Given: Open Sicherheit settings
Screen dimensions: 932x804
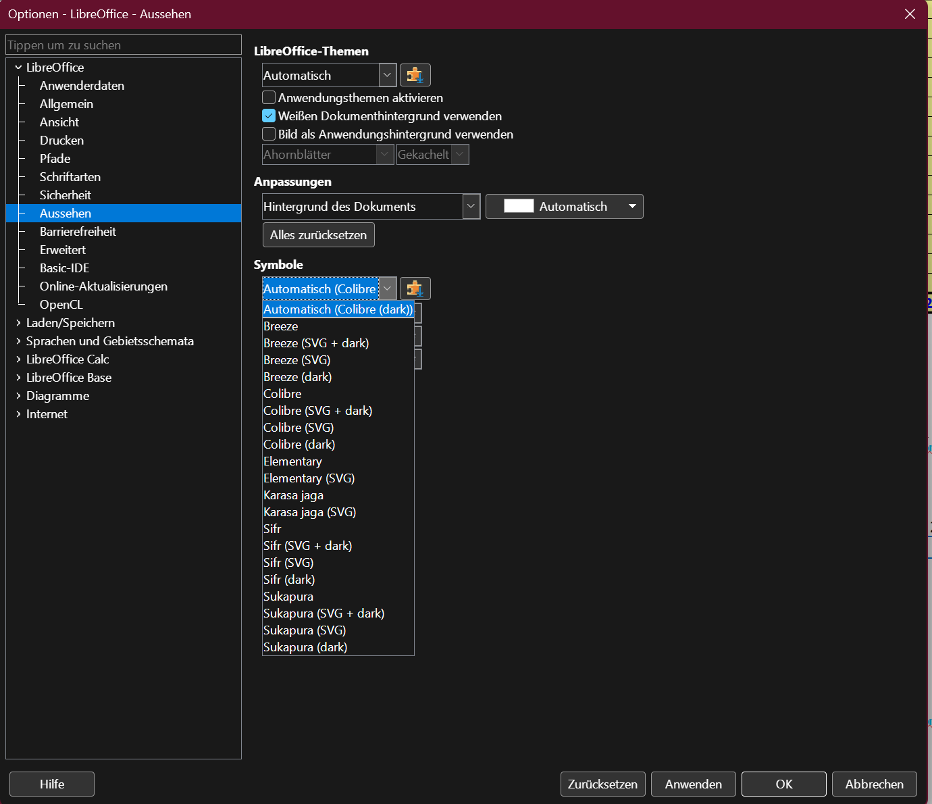Looking at the screenshot, I should click(x=66, y=195).
